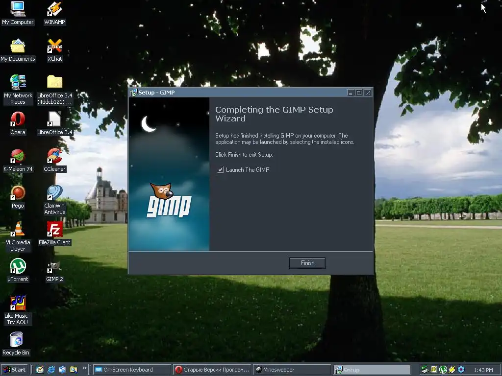The height and width of the screenshot is (376, 502).
Task: Select the CCleaner desktop shortcut
Action: click(54, 160)
